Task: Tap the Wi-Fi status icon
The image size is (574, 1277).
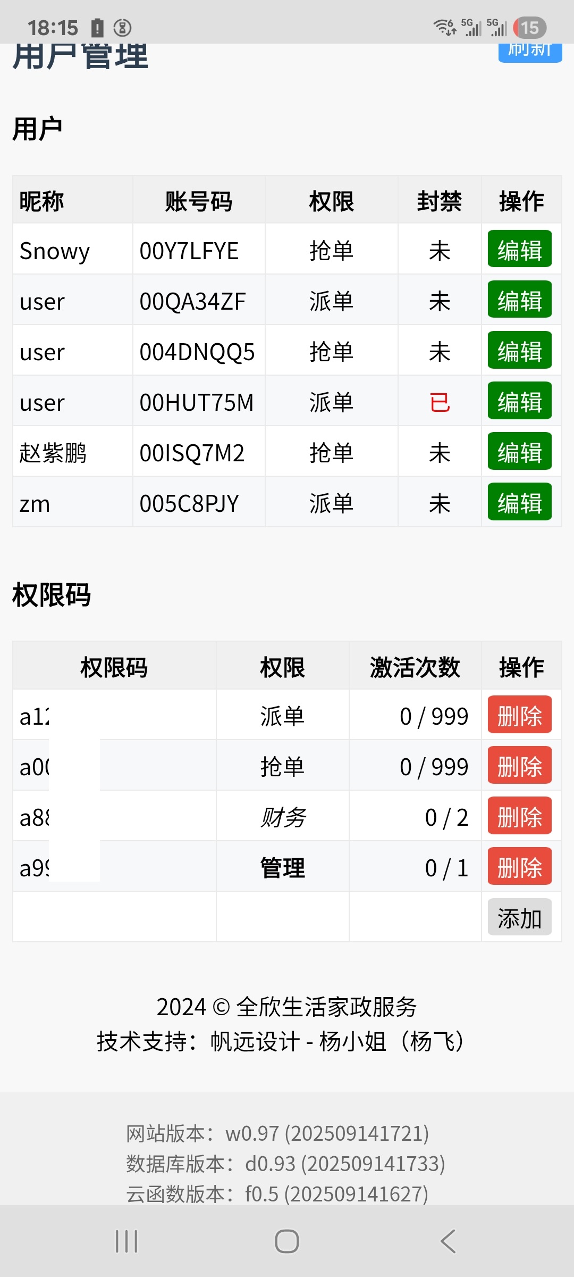Action: click(445, 27)
